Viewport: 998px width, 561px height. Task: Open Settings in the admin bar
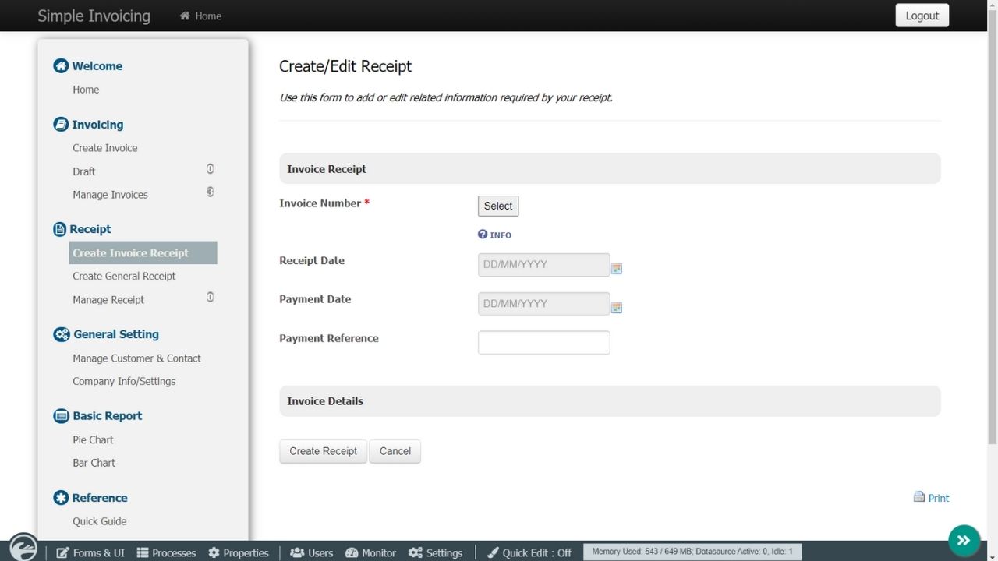436,552
